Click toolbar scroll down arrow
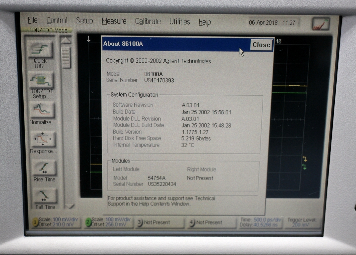 [70, 206]
